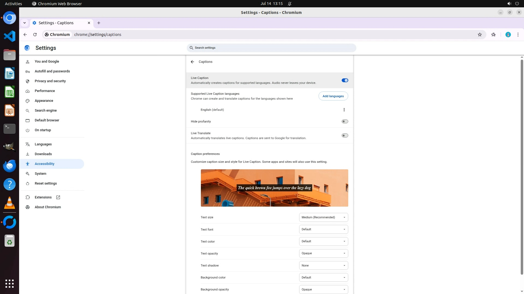Screen dimensions: 524x294
Task: Open a new tab with plus icon
Action: click(99, 23)
